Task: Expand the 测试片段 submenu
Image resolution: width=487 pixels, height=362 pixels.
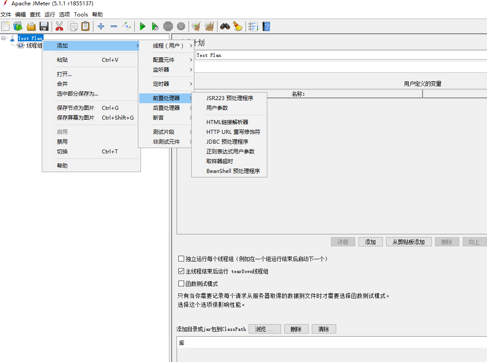Action: tap(166, 132)
